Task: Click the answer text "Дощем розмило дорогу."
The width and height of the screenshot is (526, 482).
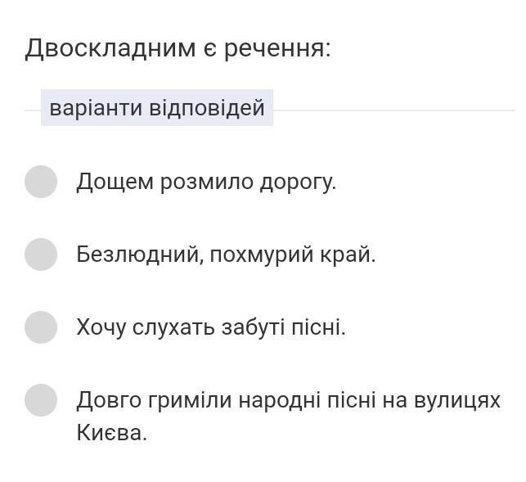Action: click(x=206, y=182)
